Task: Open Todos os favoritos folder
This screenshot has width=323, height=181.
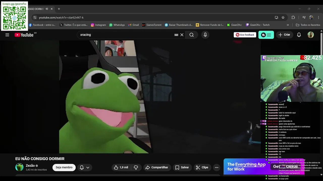Action: point(308,25)
